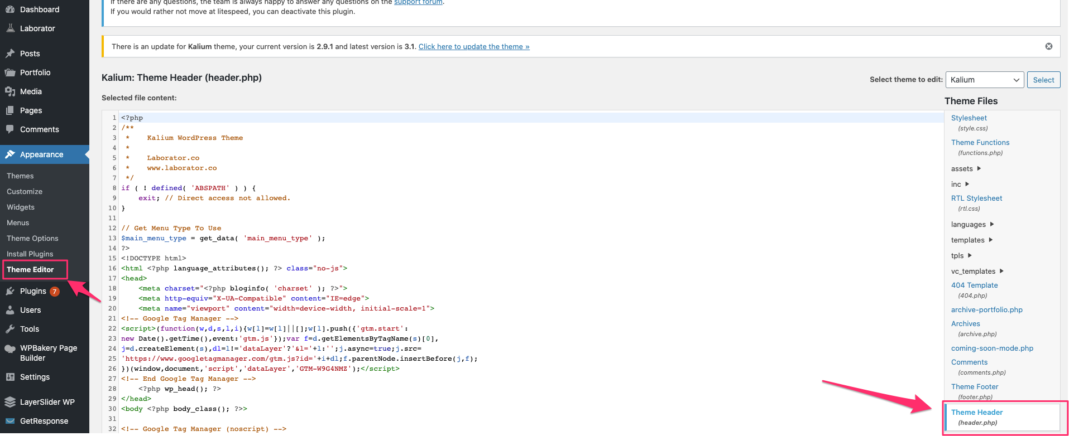
Task: Click the update the theme link
Action: click(x=474, y=46)
